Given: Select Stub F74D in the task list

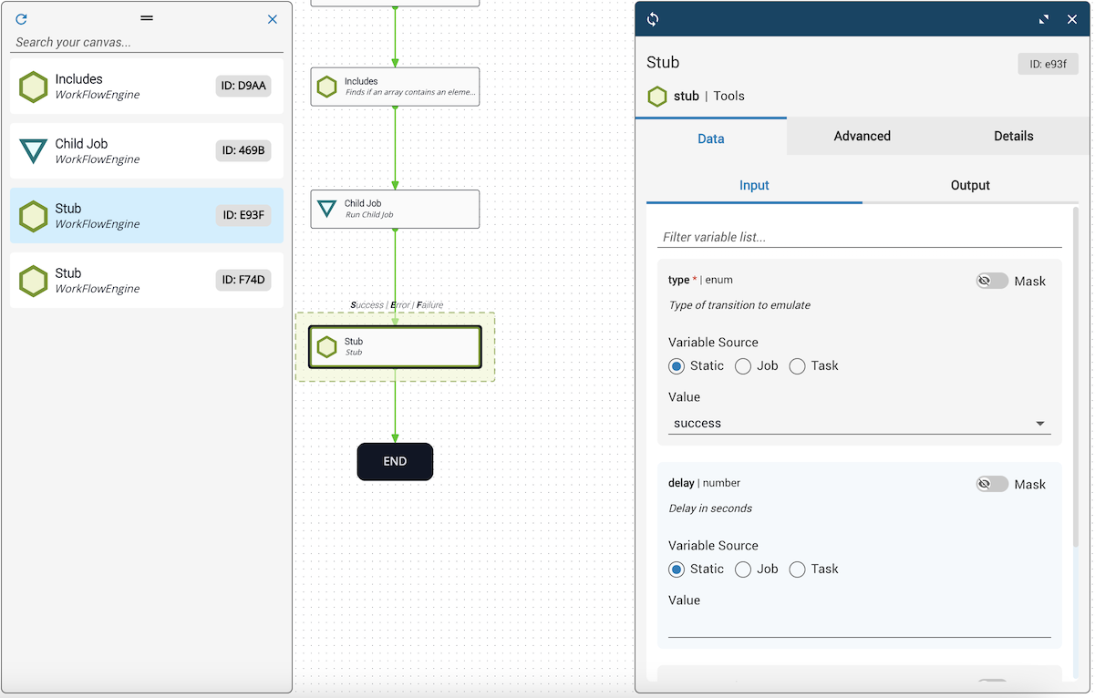Looking at the screenshot, I should click(147, 281).
